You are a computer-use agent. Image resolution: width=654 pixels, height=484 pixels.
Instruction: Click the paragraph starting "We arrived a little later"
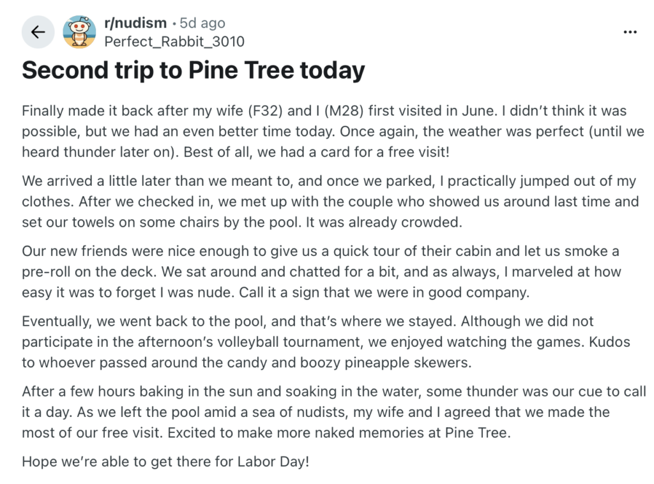click(x=330, y=201)
